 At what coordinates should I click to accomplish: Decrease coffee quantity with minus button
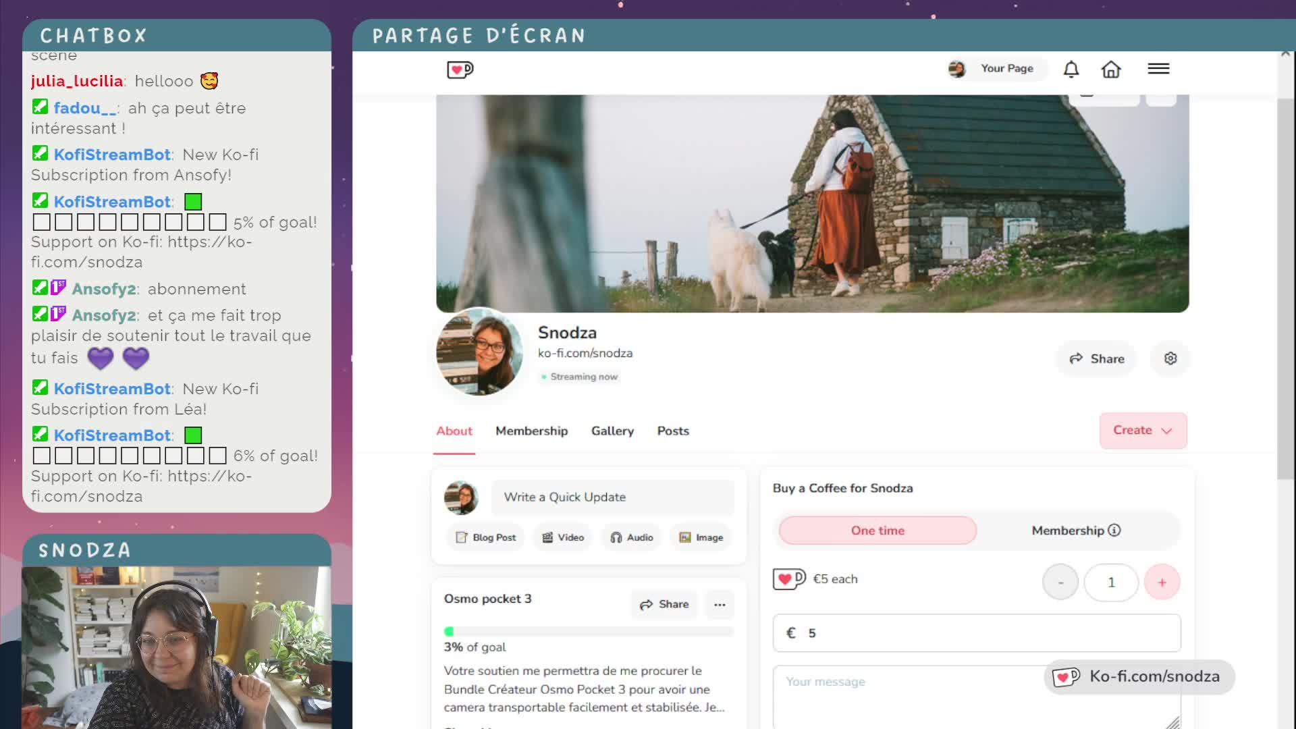1060,582
